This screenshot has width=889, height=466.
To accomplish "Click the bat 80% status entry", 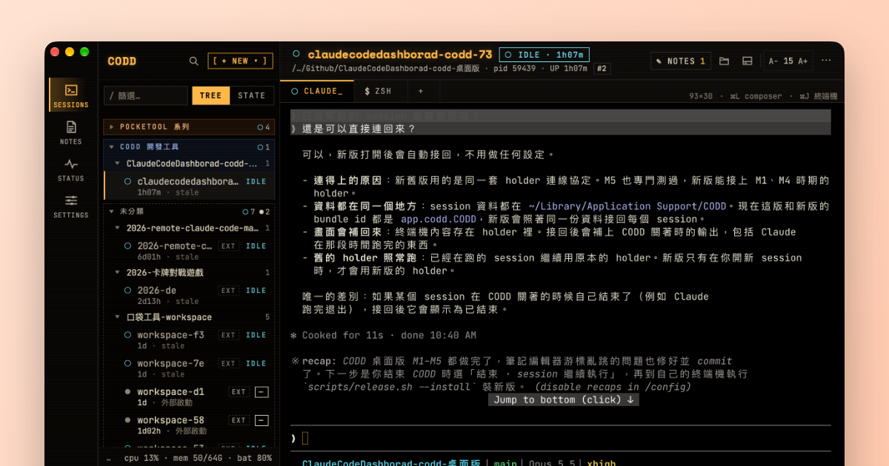I will pyautogui.click(x=256, y=459).
